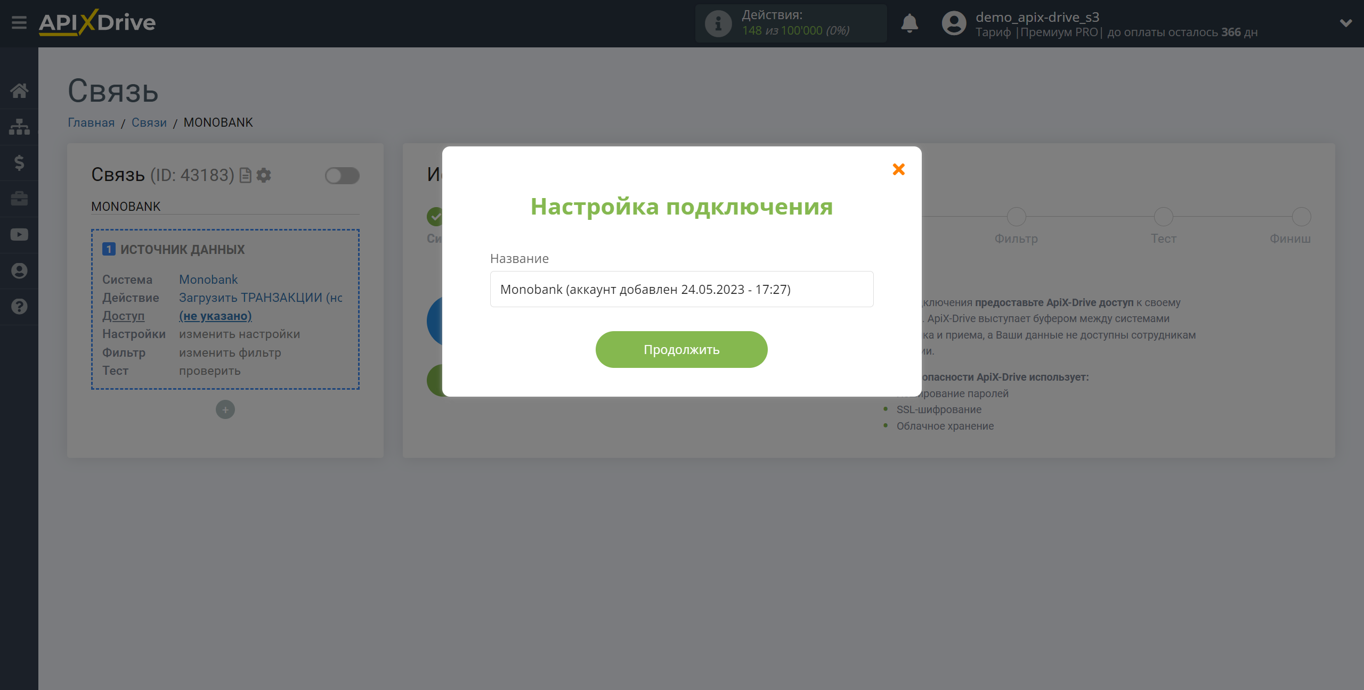Open the connections sitemap sidebar icon

tap(19, 127)
